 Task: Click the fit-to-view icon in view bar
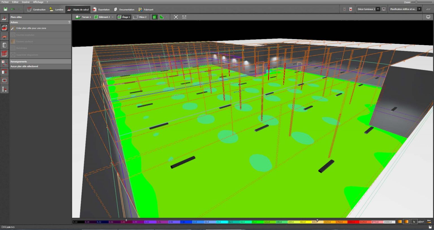coord(176,17)
